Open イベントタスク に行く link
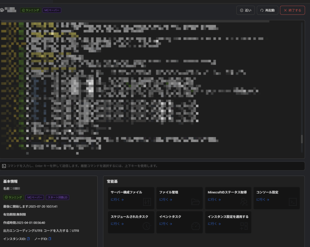This screenshot has height=247, width=310. pyautogui.click(x=166, y=224)
